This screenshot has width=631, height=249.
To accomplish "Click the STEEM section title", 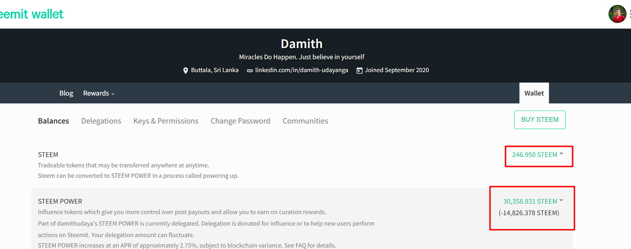I will [48, 155].
